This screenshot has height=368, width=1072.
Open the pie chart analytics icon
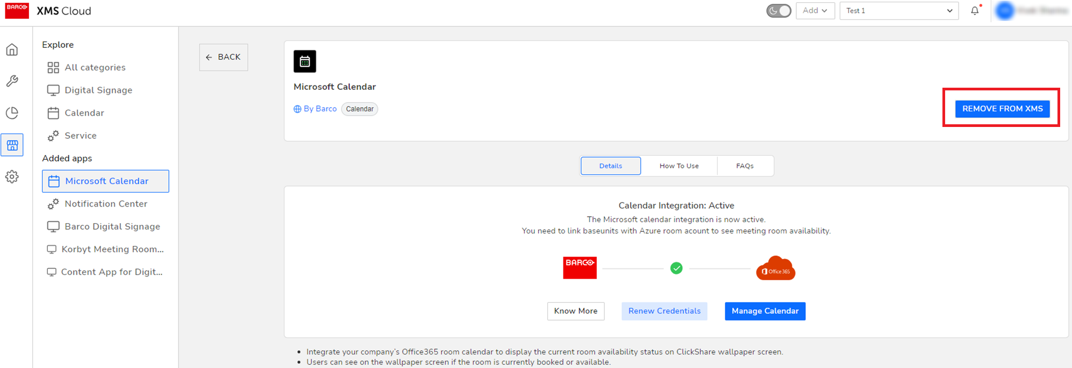(12, 113)
